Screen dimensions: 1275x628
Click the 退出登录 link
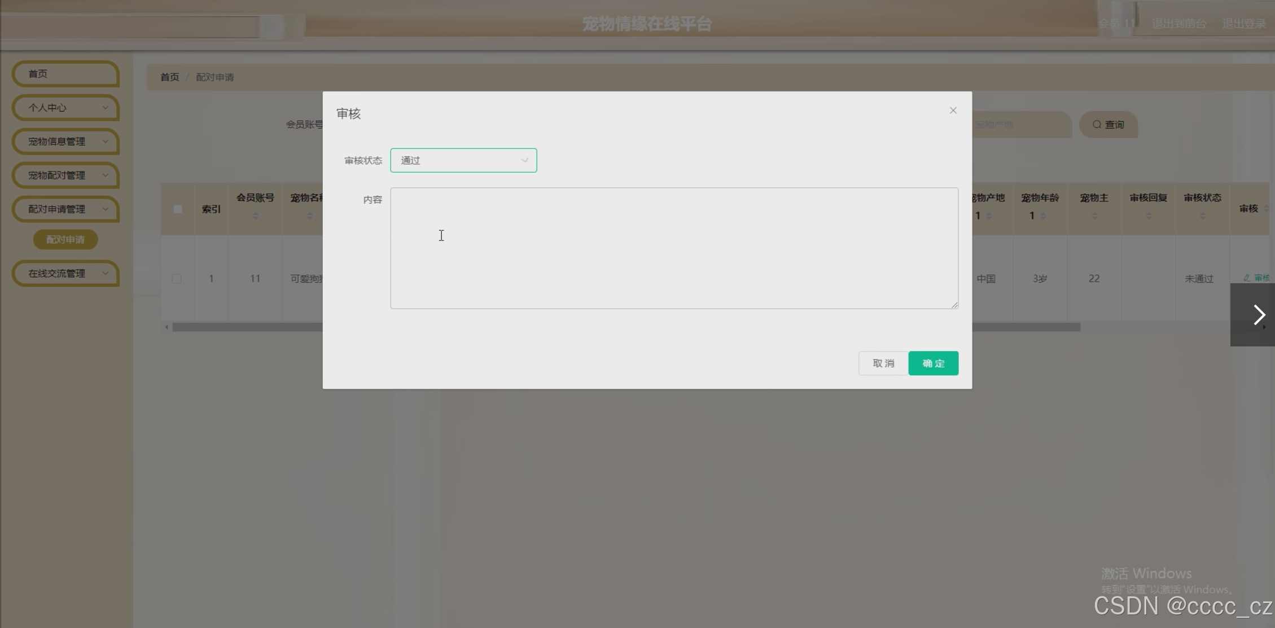point(1243,24)
